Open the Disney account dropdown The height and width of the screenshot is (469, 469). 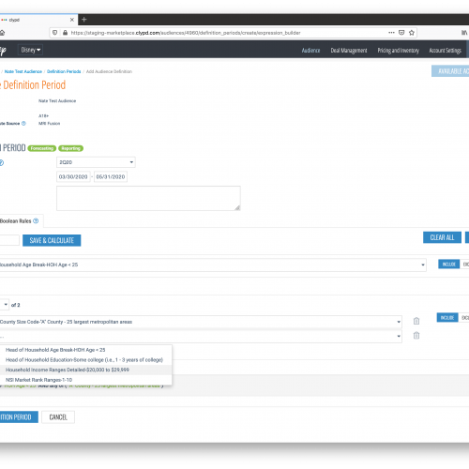(x=30, y=50)
